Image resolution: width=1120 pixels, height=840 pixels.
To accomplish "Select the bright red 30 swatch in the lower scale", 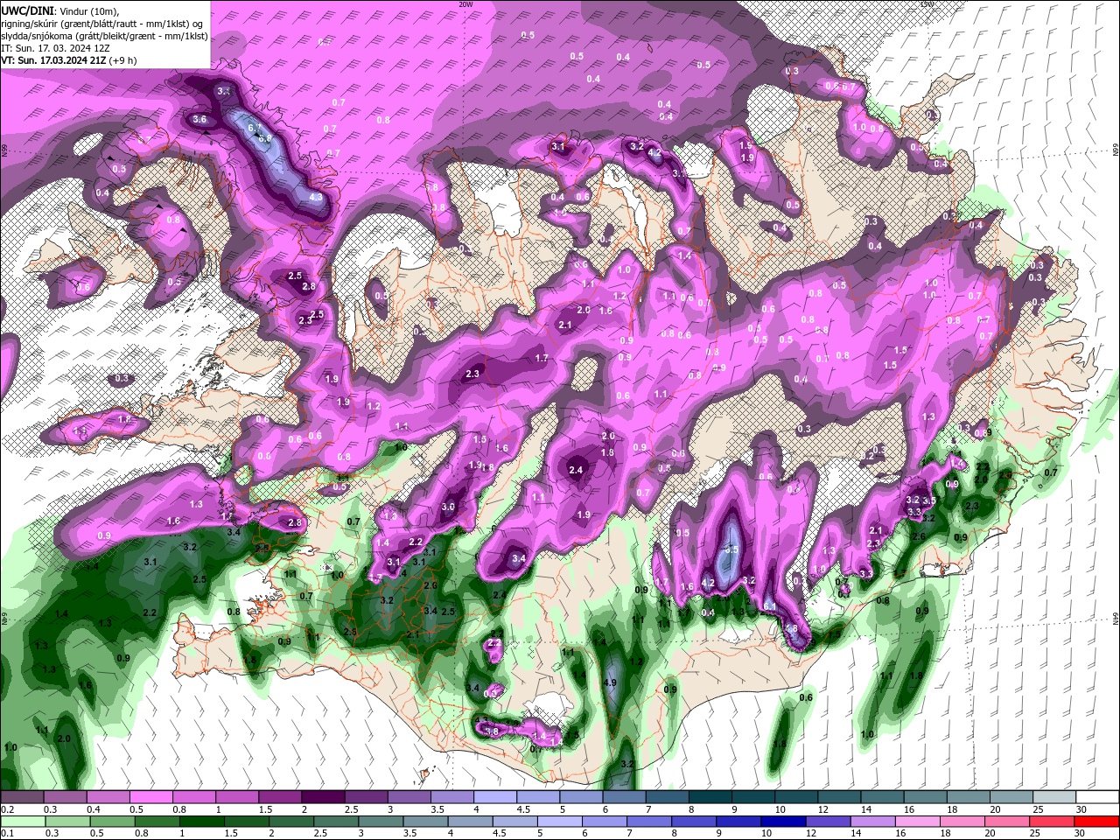I will click(1096, 822).
